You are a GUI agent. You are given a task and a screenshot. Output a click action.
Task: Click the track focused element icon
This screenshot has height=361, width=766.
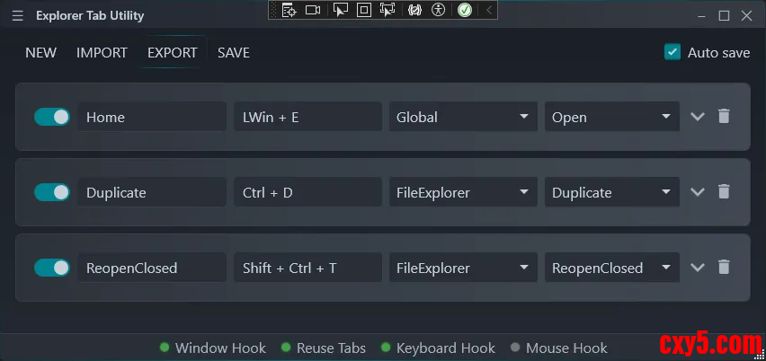tap(387, 10)
